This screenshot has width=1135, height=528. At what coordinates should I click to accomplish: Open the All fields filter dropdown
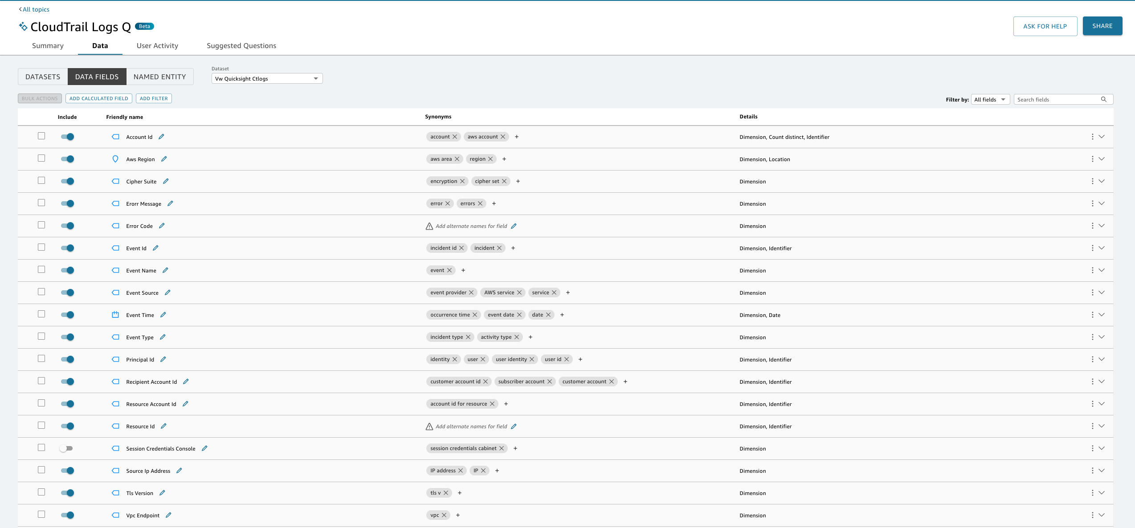pyautogui.click(x=990, y=99)
